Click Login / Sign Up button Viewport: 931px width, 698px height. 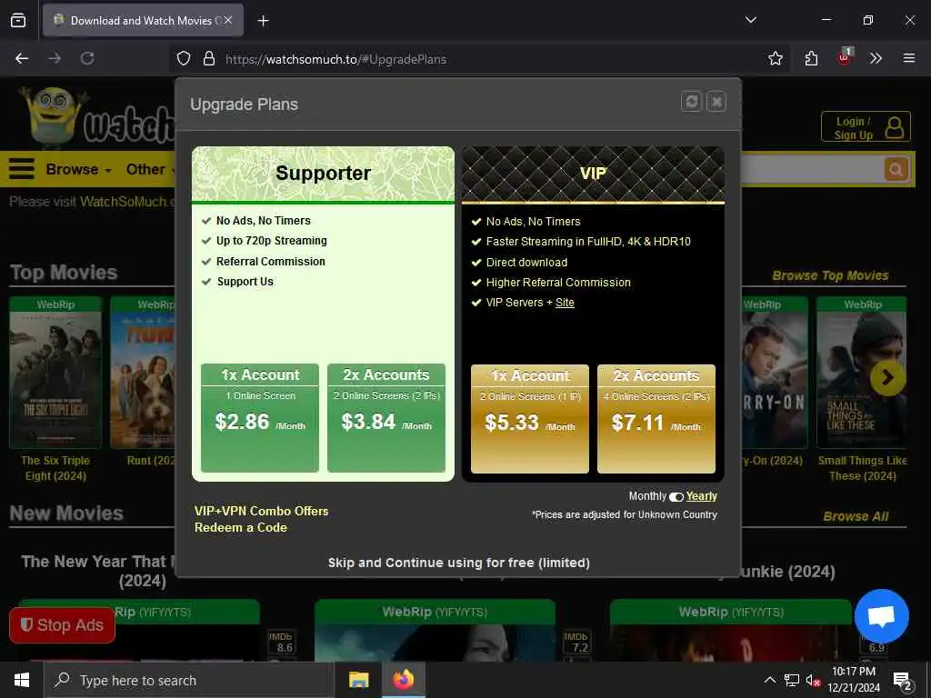tap(866, 127)
